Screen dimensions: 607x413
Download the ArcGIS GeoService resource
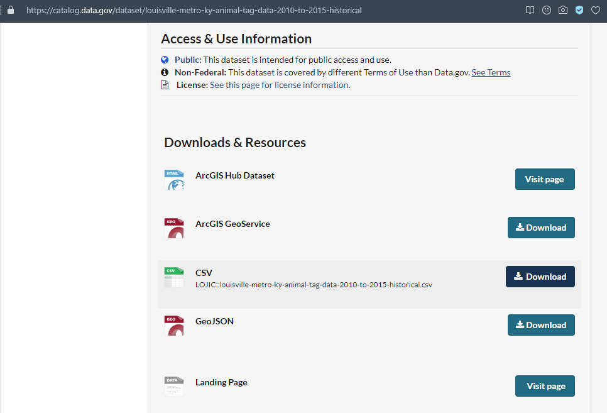click(540, 228)
